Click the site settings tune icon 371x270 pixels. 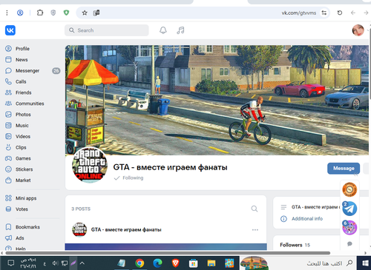tap(324, 13)
